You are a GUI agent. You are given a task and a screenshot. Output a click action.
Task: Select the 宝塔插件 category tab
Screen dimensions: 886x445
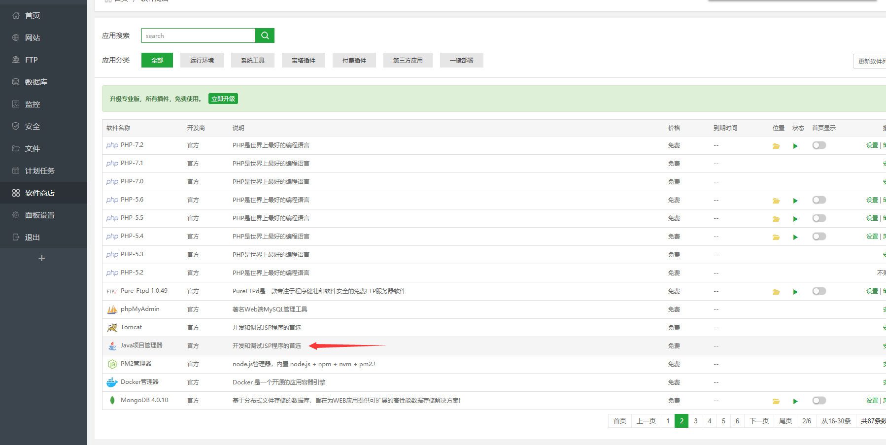coord(304,60)
